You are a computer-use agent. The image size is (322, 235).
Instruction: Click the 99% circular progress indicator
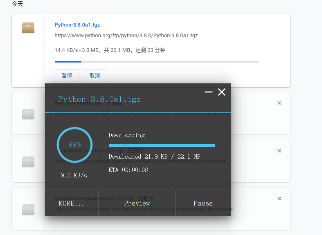(x=74, y=145)
